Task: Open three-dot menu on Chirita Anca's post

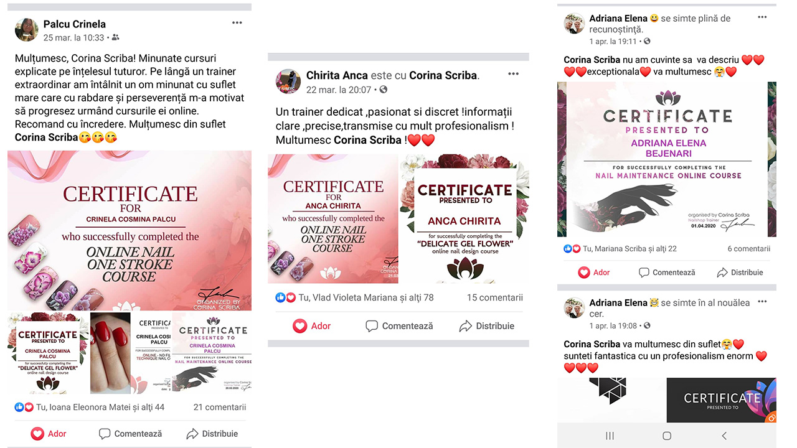Action: [x=513, y=74]
